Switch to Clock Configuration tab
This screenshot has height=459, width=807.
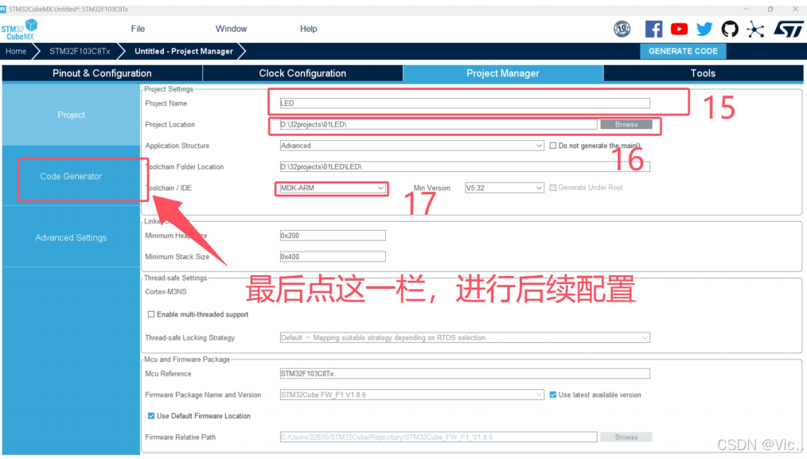[302, 73]
